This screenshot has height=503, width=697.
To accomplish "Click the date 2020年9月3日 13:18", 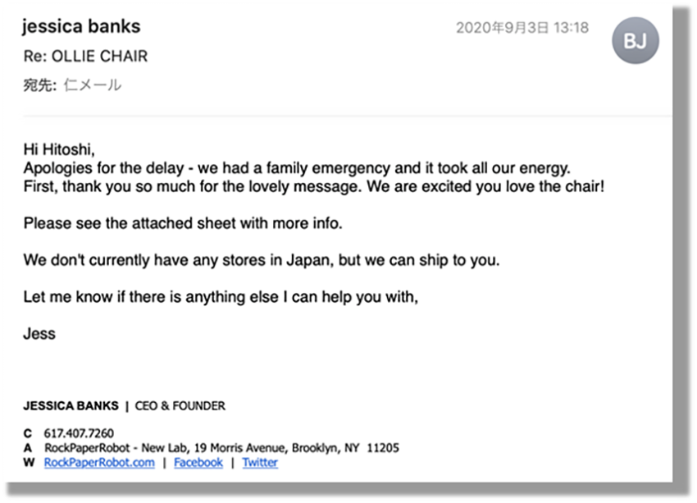I will (522, 28).
